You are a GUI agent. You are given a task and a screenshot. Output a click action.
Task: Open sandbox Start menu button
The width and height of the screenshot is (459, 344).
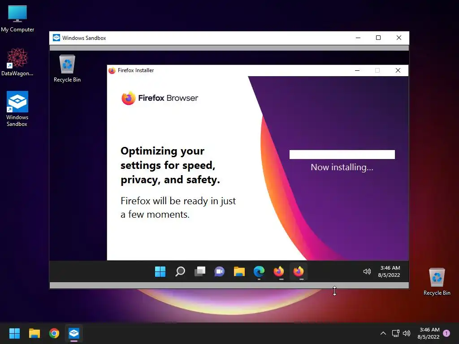(x=160, y=271)
